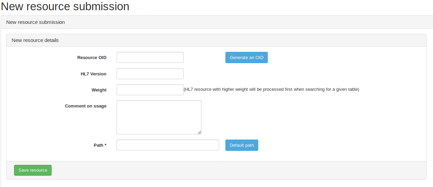Click the word Path in the form label
This screenshot has width=433, height=187.
point(98,145)
